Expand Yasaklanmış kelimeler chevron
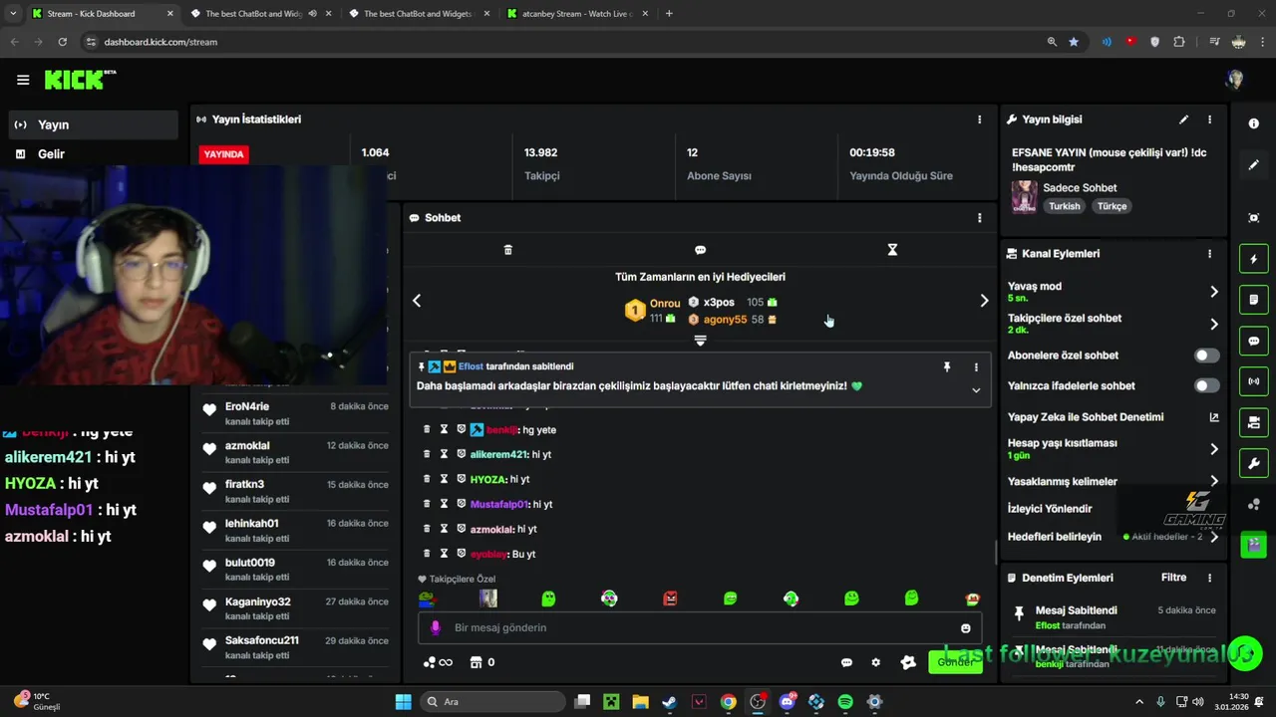Screen dimensions: 1276x717 (x=1213, y=481)
